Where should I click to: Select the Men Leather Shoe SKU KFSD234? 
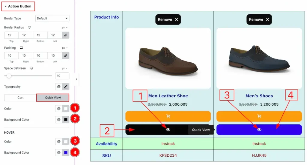[x=168, y=155]
